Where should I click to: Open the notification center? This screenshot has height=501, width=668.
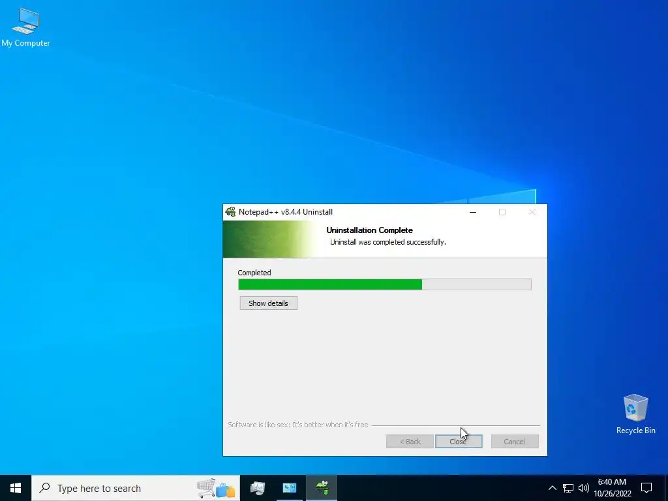646,488
